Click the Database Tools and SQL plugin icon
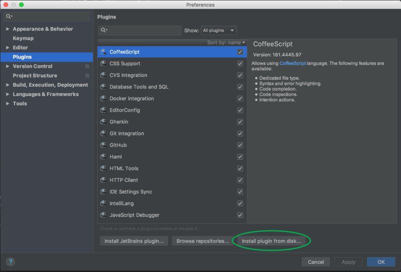The width and height of the screenshot is (401, 272). [x=103, y=87]
